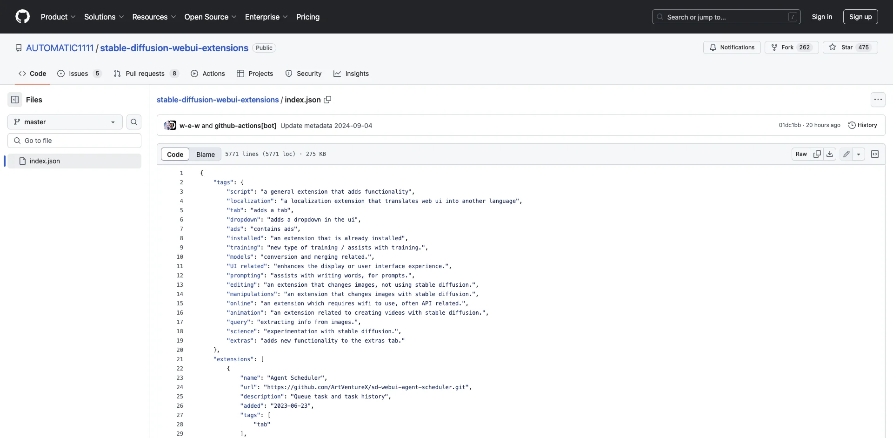The image size is (893, 438).
Task: Open file search magnifier button
Action: pyautogui.click(x=134, y=122)
